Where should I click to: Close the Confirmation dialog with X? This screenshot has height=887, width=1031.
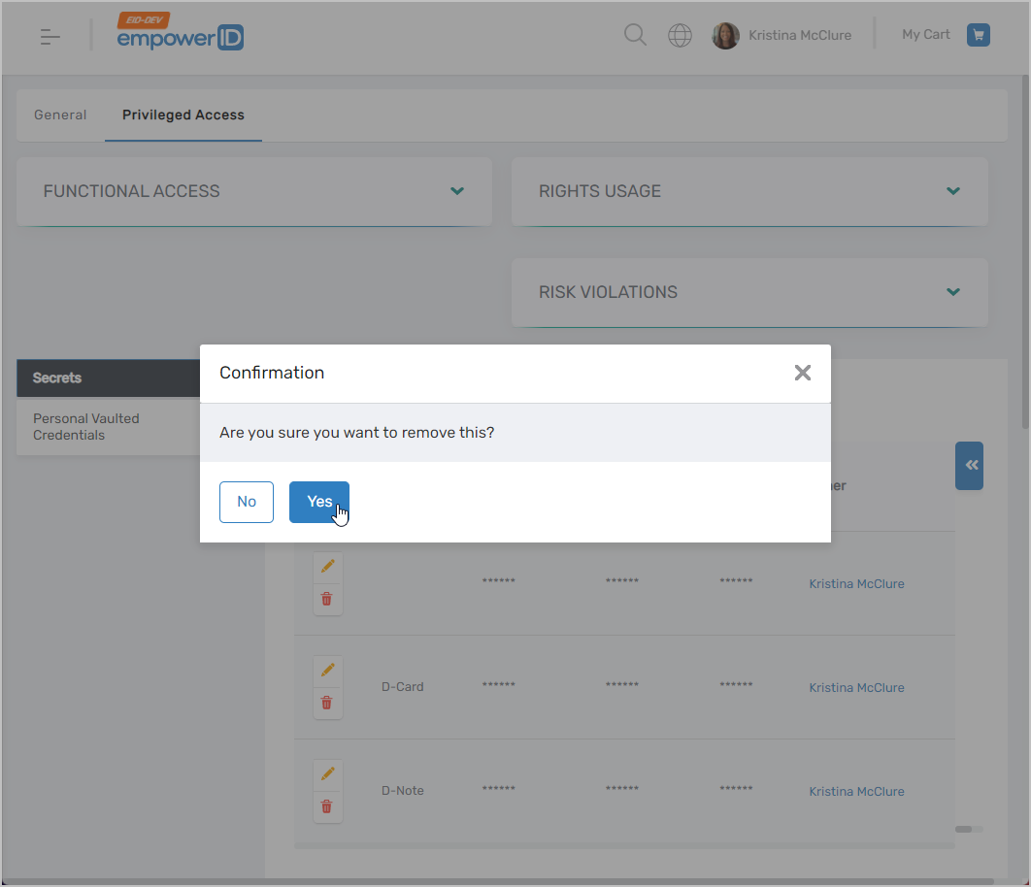click(802, 373)
